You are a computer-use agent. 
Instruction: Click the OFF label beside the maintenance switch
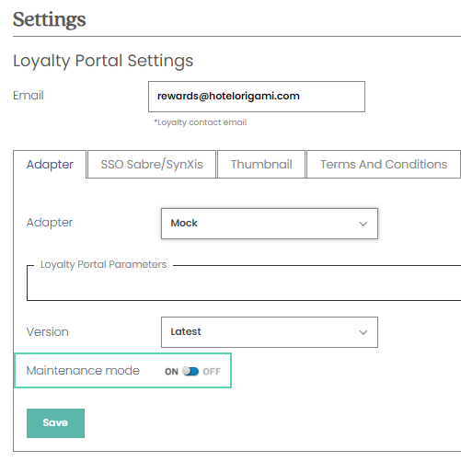(x=212, y=372)
